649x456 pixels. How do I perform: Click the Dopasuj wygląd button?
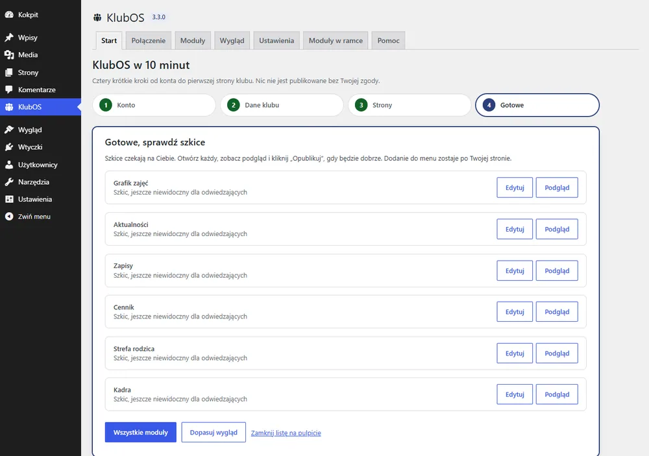pos(214,432)
